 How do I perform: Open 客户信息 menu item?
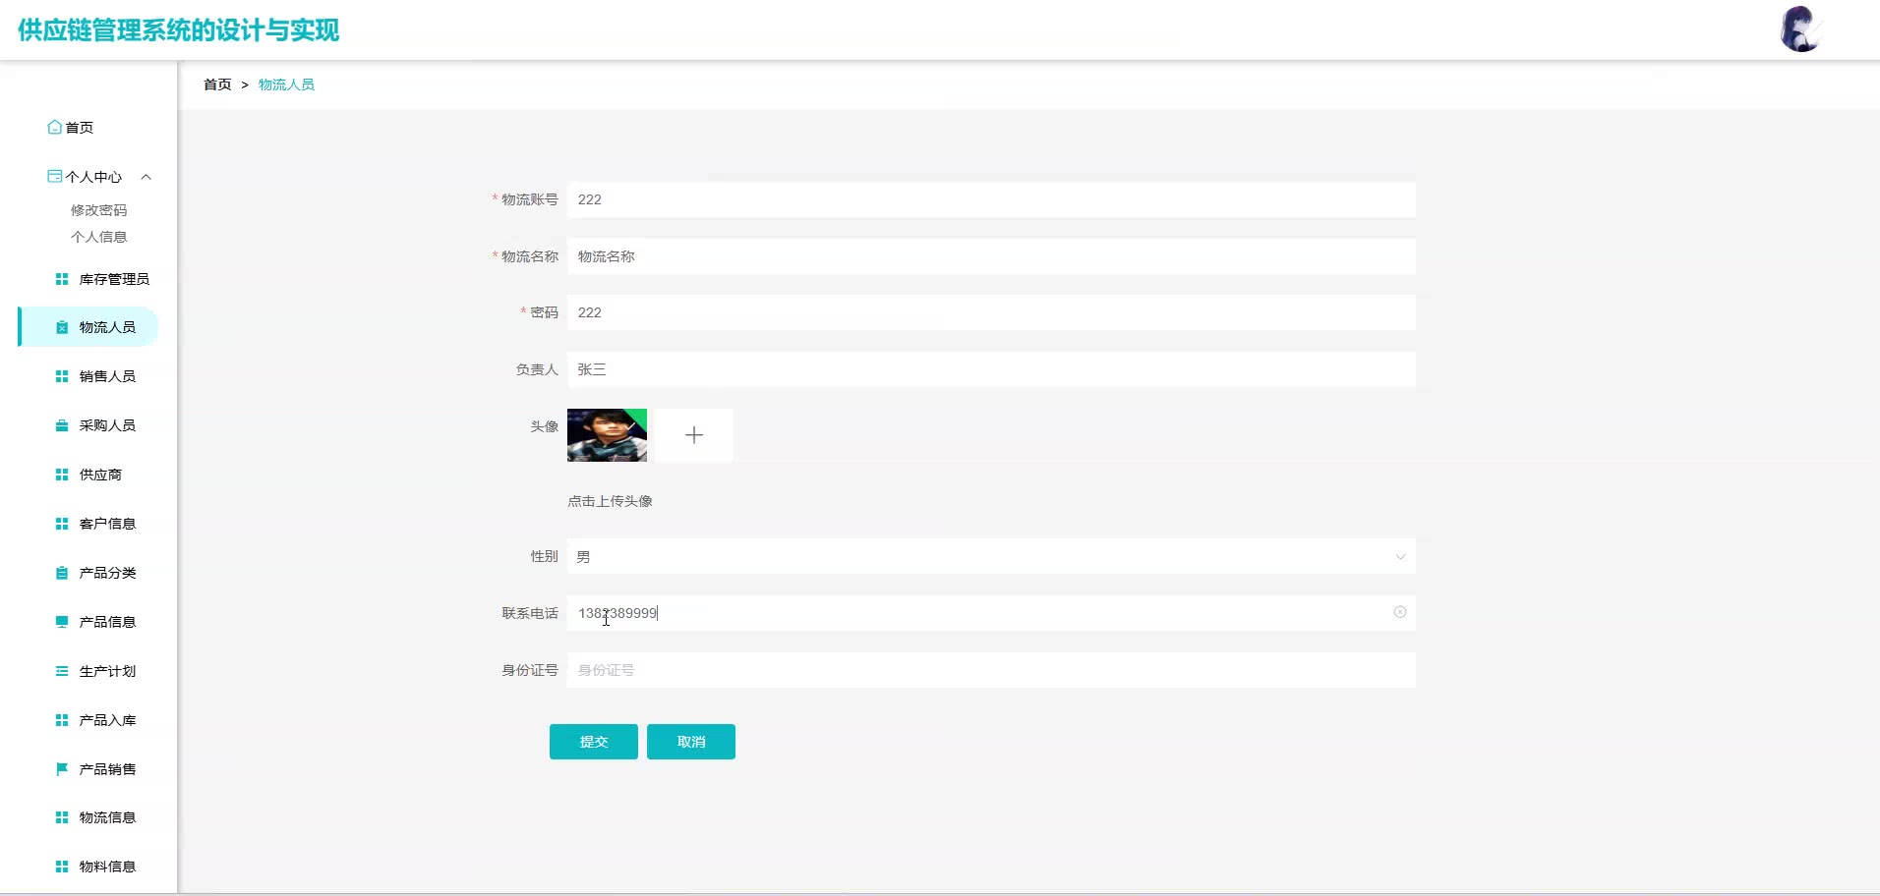click(107, 524)
